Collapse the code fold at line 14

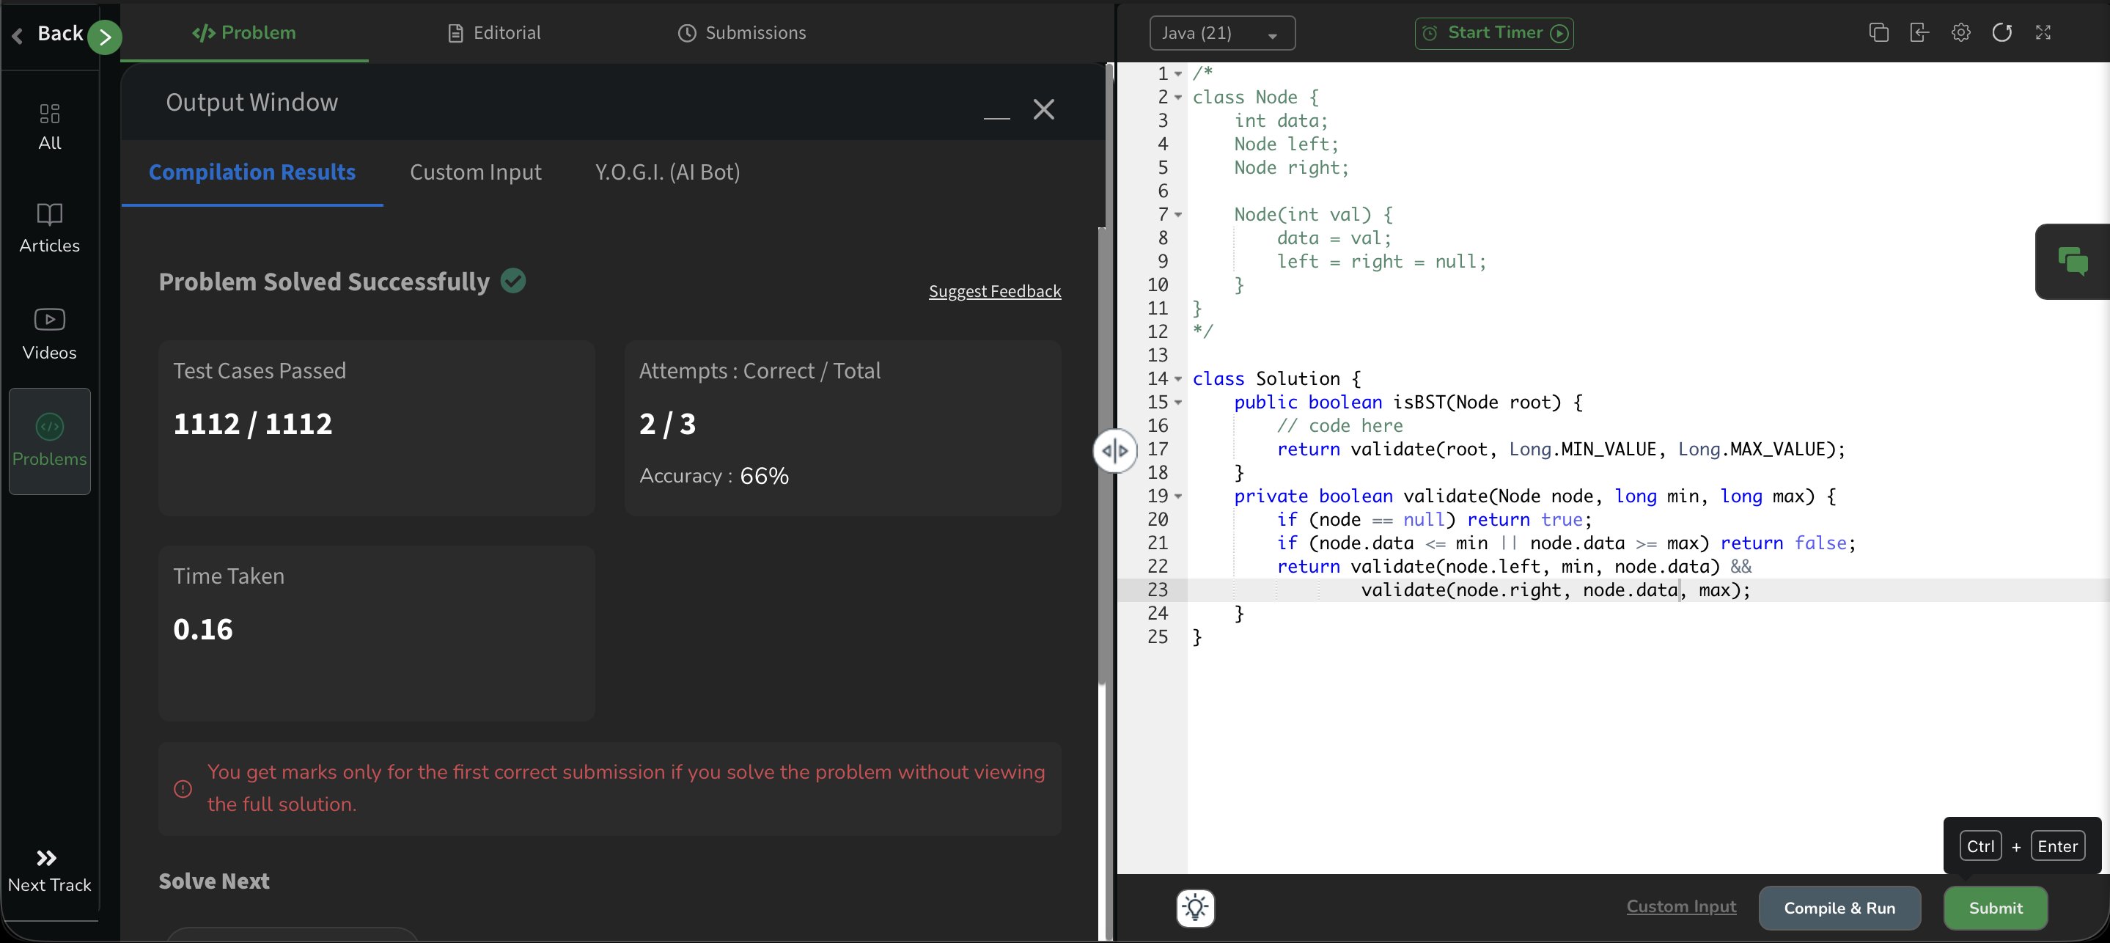pyautogui.click(x=1178, y=379)
